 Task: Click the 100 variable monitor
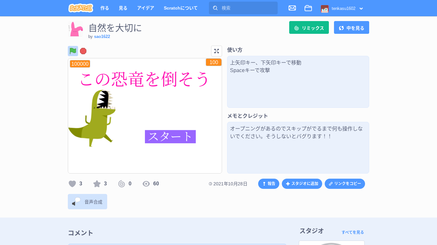[213, 62]
